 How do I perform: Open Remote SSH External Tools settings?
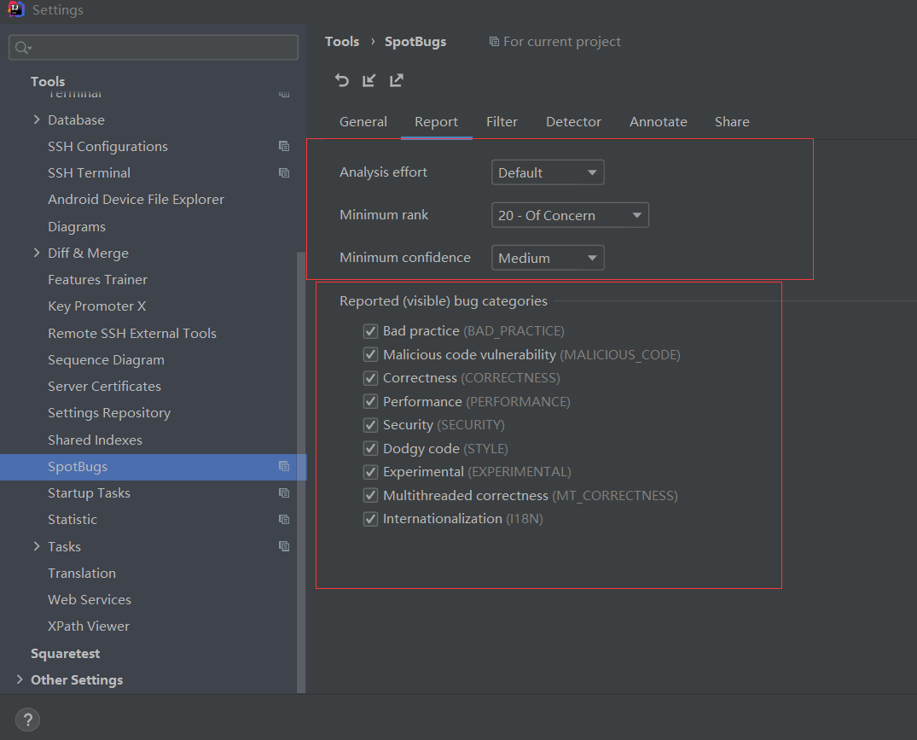(x=132, y=333)
